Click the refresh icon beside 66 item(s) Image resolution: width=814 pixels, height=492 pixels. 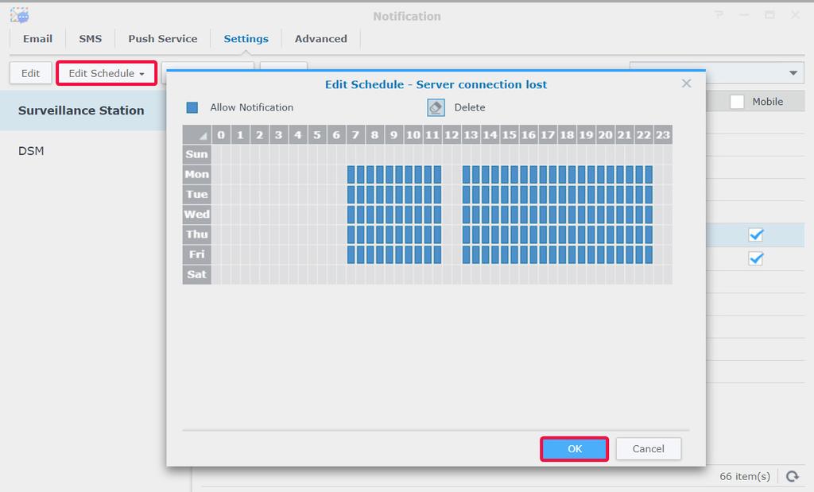point(793,476)
